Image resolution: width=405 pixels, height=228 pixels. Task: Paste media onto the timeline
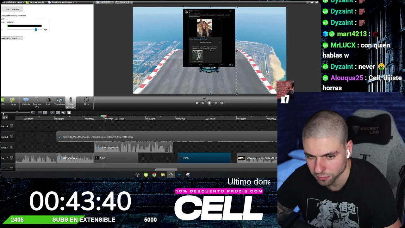[x=69, y=112]
